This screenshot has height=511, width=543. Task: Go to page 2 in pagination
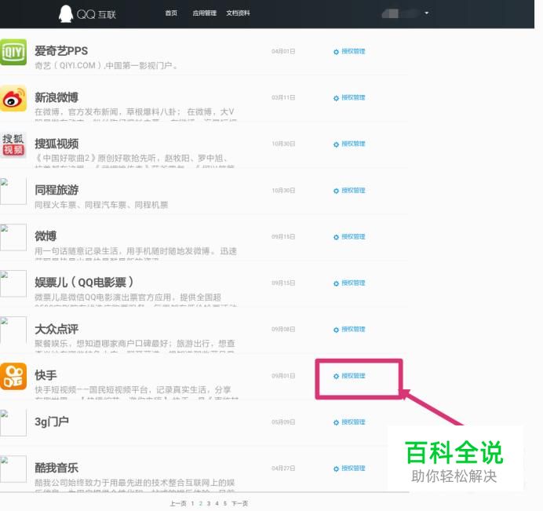201,503
